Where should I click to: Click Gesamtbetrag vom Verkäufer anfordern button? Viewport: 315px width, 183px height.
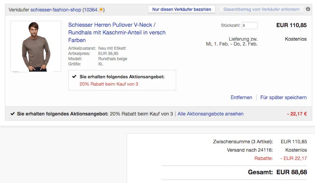[x=261, y=9]
